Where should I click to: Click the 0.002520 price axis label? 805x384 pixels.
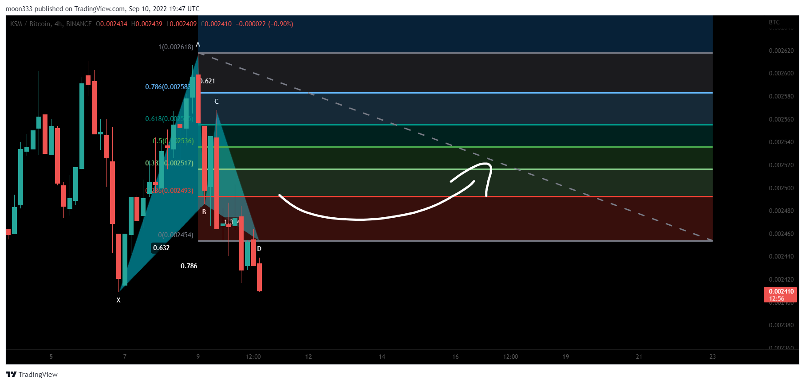coord(781,165)
